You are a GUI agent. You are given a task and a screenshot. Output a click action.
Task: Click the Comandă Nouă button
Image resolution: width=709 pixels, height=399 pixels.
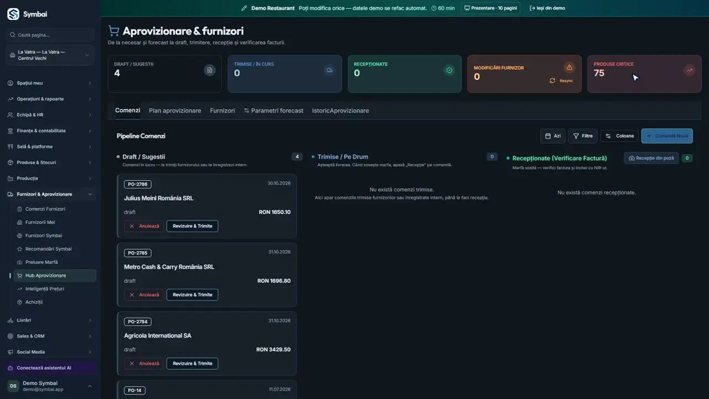(667, 136)
